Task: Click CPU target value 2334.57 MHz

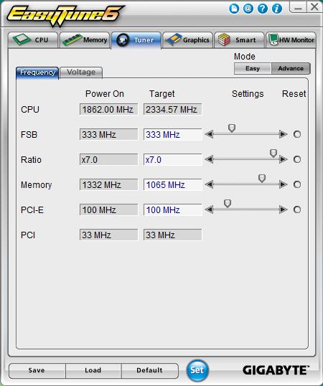Action: (172, 109)
